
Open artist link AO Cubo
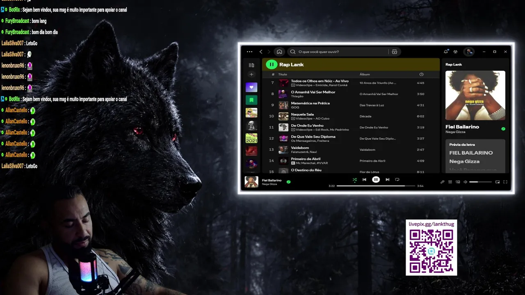point(322,118)
